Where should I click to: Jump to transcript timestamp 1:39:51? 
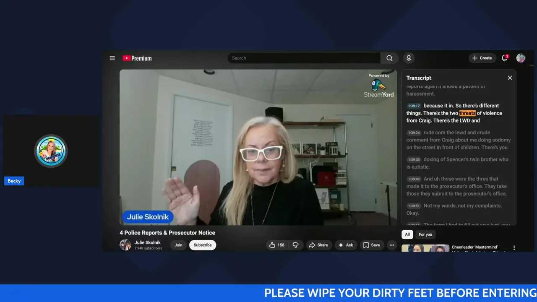point(414,206)
